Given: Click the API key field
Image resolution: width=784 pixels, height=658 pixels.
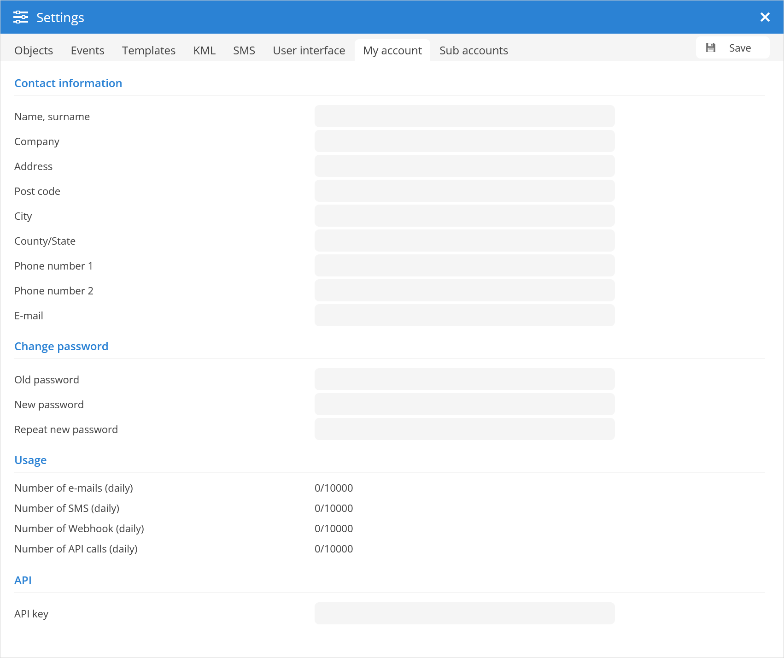Looking at the screenshot, I should pos(464,613).
